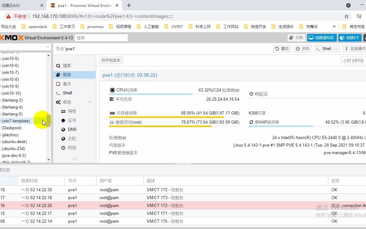
Task: Focus the Proxmox 搜索 search field
Action: coord(101,38)
